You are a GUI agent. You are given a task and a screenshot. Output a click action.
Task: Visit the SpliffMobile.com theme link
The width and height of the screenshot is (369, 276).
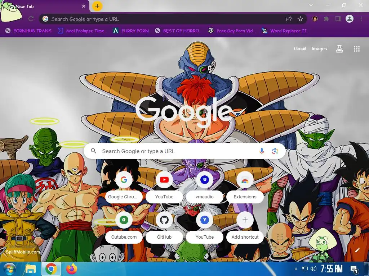tap(23, 252)
